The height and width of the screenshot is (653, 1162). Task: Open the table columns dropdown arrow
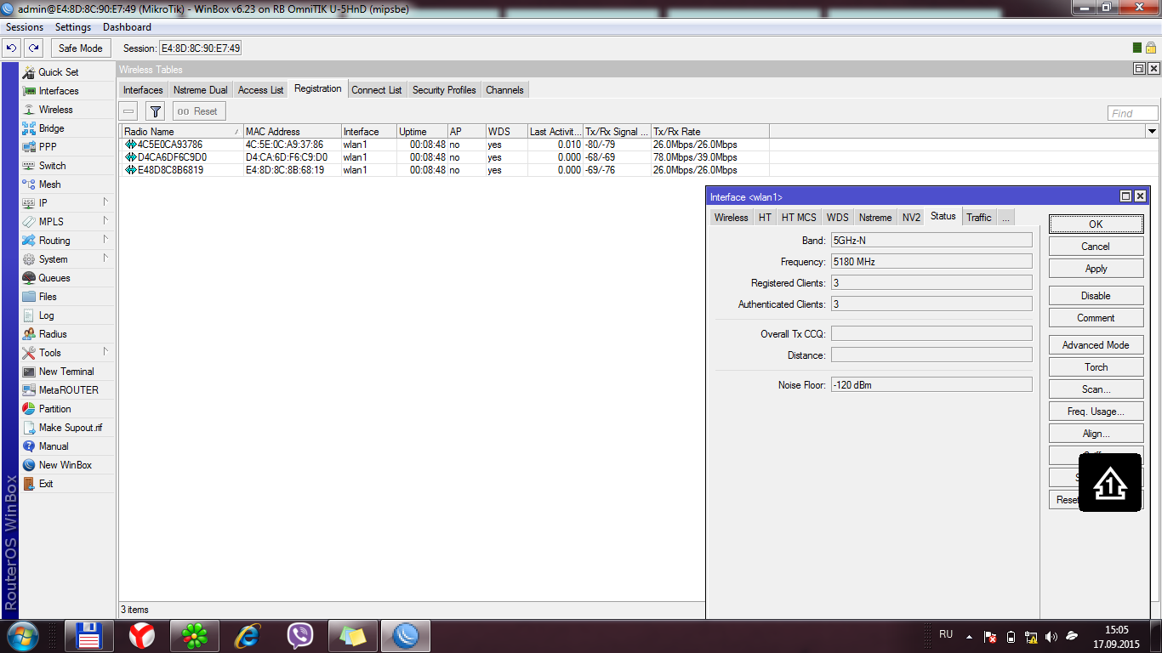(1152, 132)
